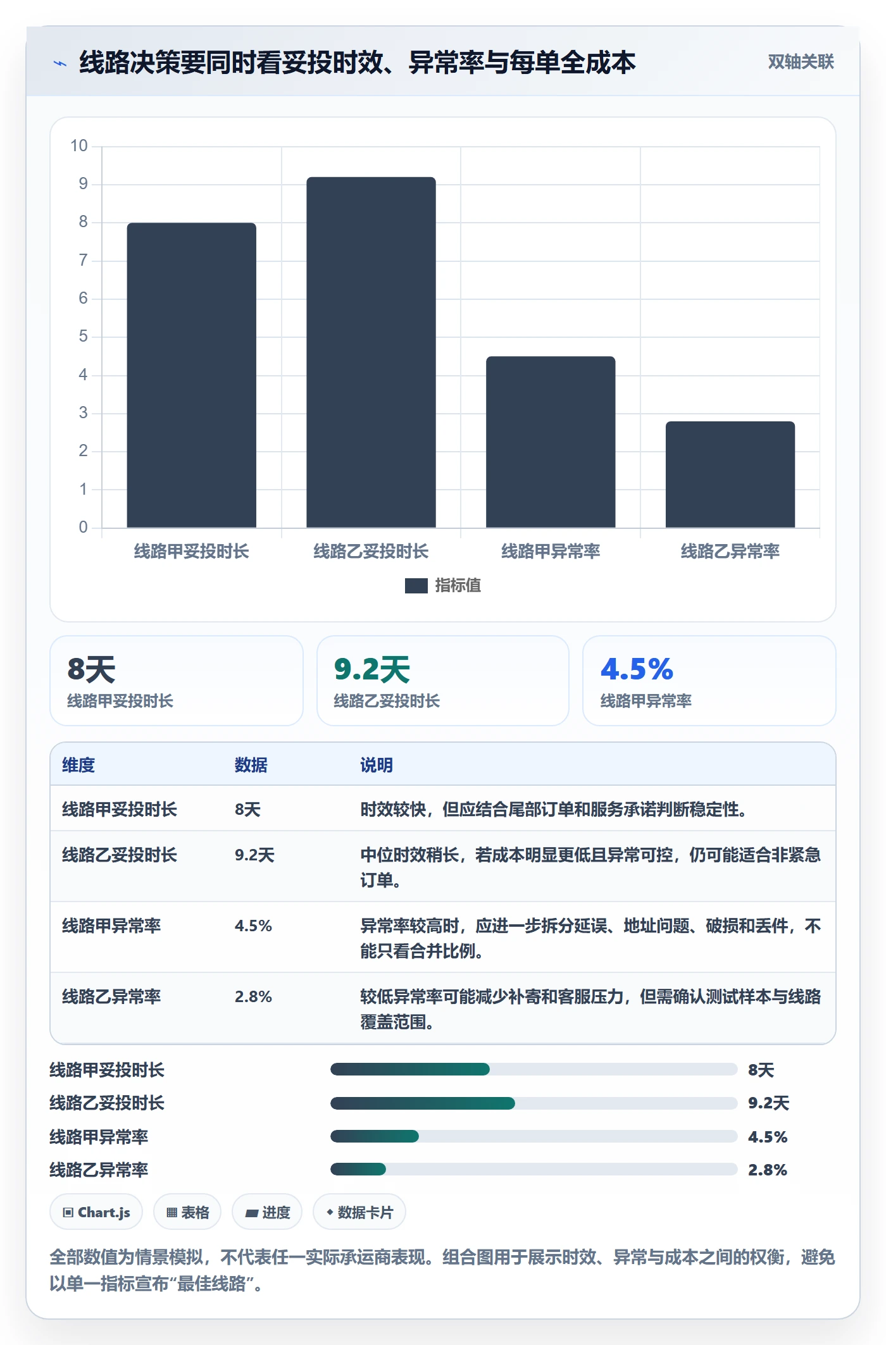Viewport: 886px width, 1345px height.
Task: Click the table note starting 异常率较高时
Action: [x=590, y=938]
